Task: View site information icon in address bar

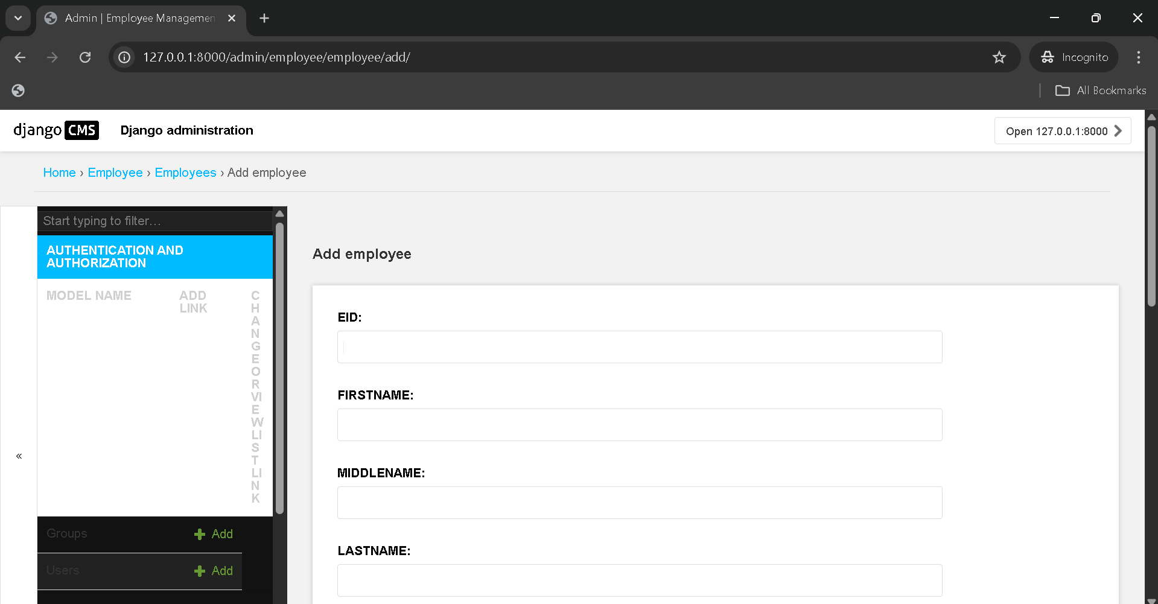Action: [124, 57]
